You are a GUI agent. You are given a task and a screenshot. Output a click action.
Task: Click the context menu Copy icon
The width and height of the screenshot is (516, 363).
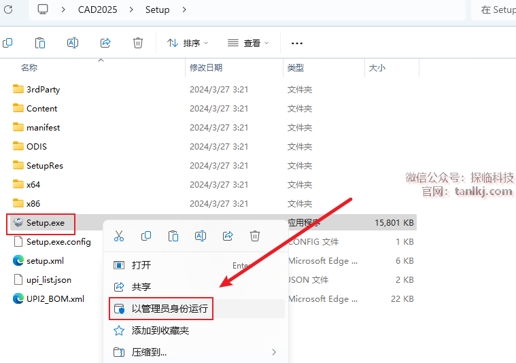click(146, 237)
